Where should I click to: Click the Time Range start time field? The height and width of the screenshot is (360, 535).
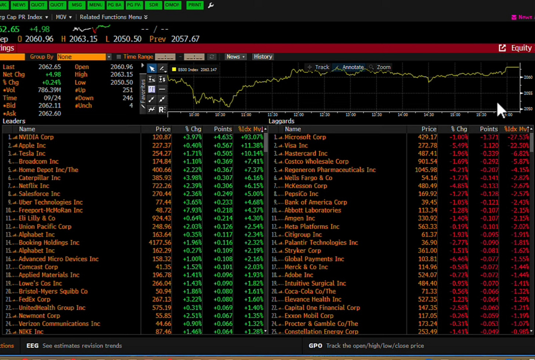point(165,57)
